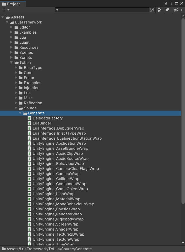Expand the Reflection folder arrow
185x252 pixels.
[x=16, y=103]
